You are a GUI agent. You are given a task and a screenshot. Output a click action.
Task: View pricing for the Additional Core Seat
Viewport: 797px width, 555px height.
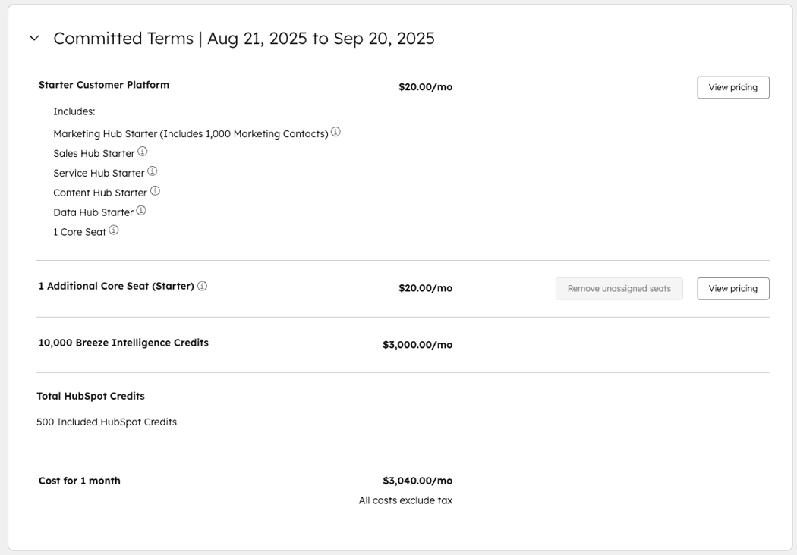pos(732,288)
